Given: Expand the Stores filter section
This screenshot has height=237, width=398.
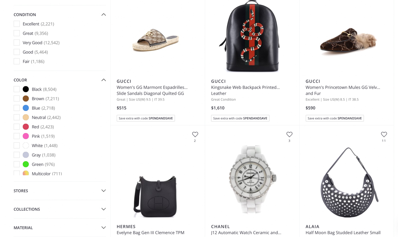Looking at the screenshot, I should click(x=103, y=191).
